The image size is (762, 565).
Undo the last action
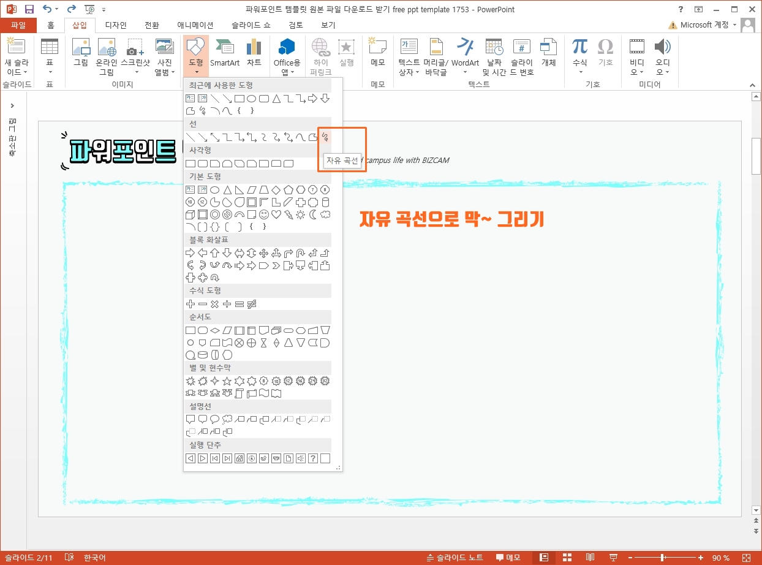coord(47,9)
